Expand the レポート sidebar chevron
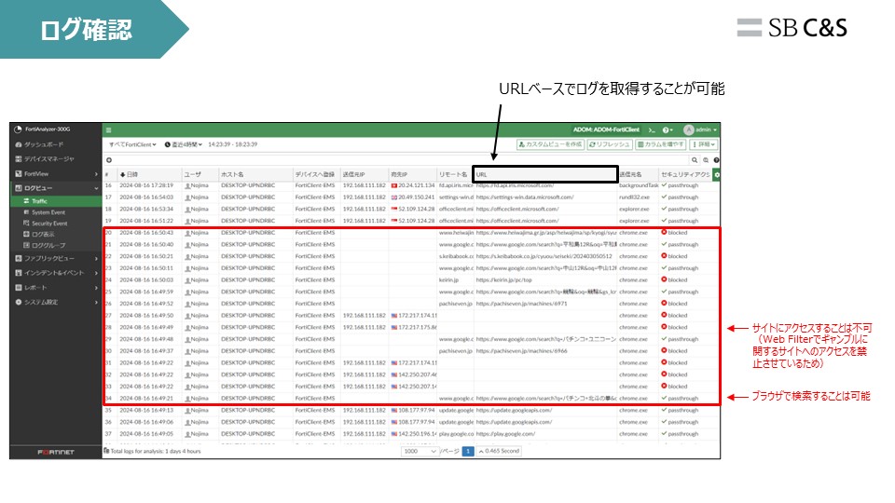The width and height of the screenshot is (895, 503). (x=96, y=288)
